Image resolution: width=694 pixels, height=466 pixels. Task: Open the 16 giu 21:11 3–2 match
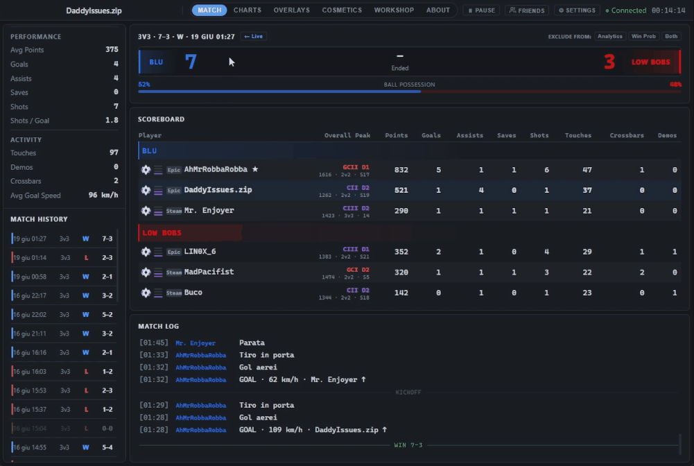[x=63, y=334]
